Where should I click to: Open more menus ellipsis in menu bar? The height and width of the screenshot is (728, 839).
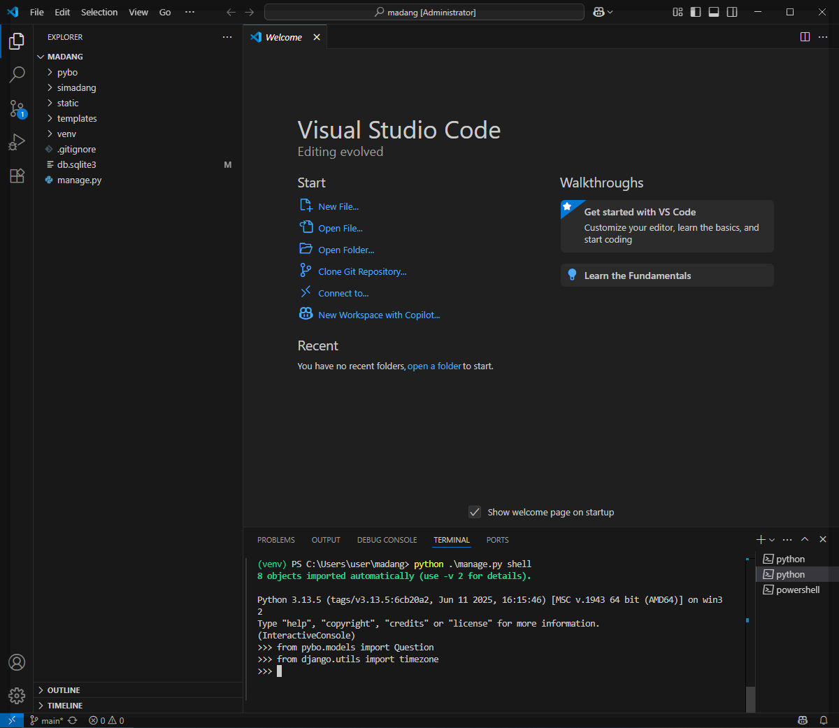[190, 12]
